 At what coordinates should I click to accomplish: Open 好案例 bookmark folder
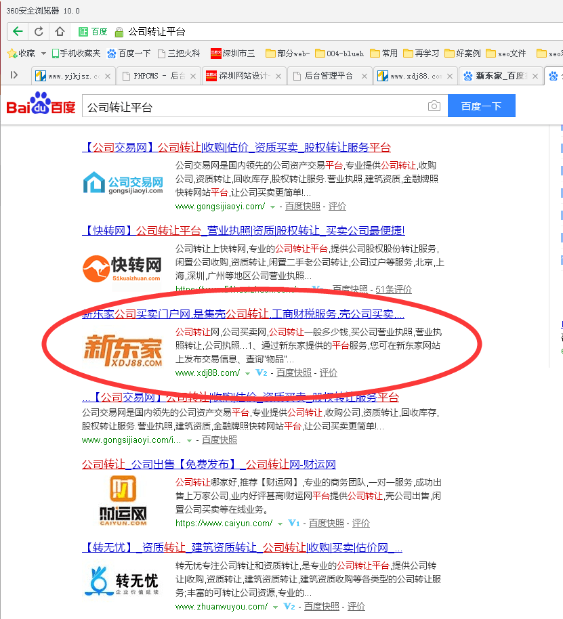coord(462,54)
